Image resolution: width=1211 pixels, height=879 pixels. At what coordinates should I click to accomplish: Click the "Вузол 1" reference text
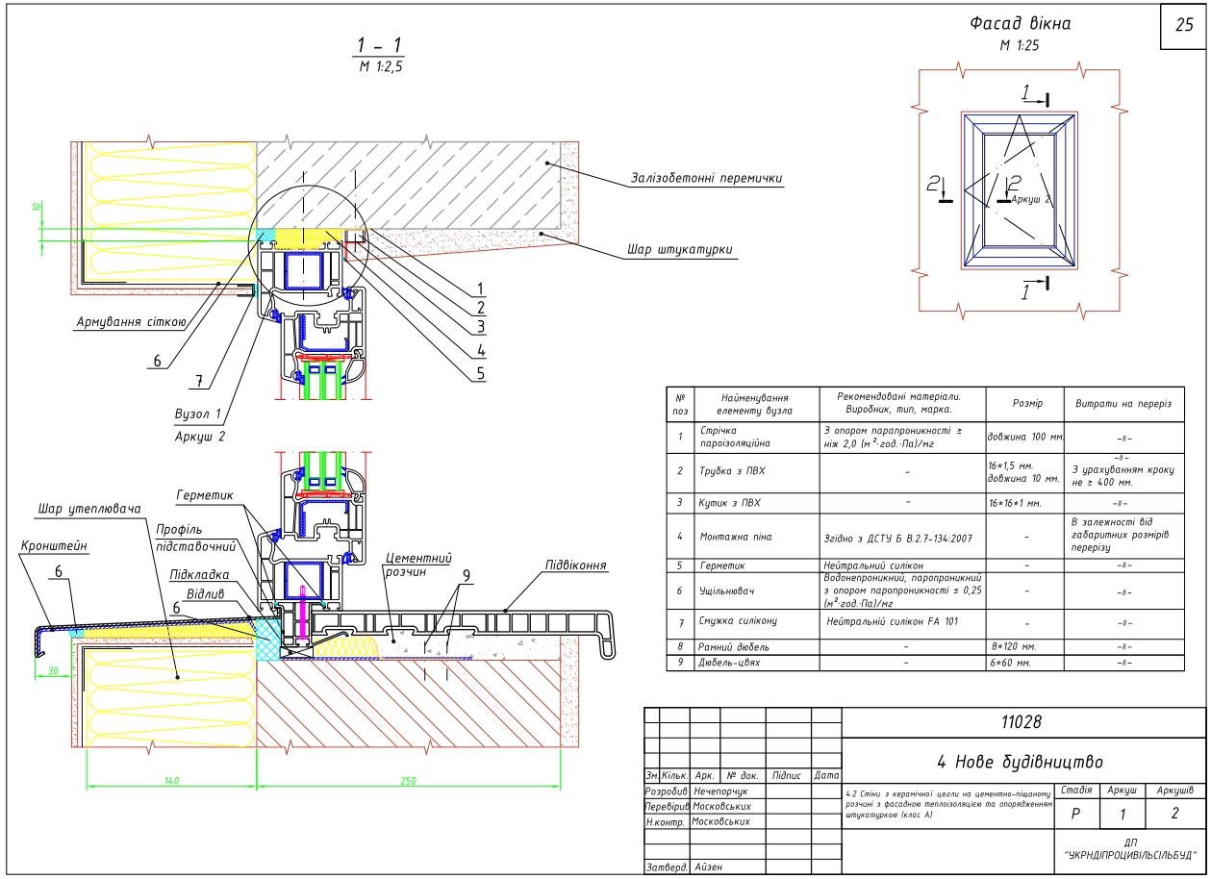coord(198,415)
